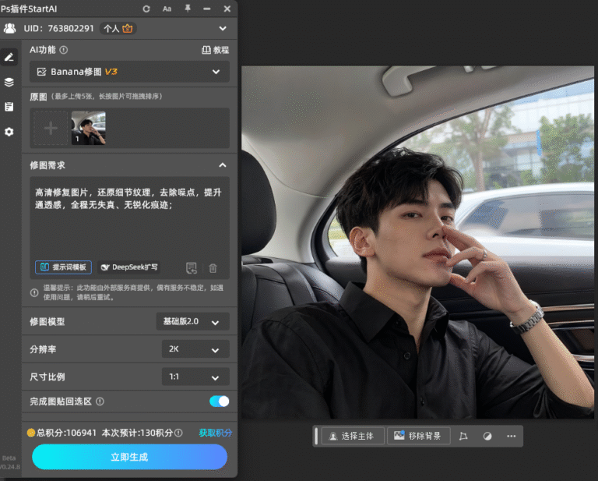The image size is (598, 481).
Task: Click the user account avatar icon
Action: coord(9,28)
